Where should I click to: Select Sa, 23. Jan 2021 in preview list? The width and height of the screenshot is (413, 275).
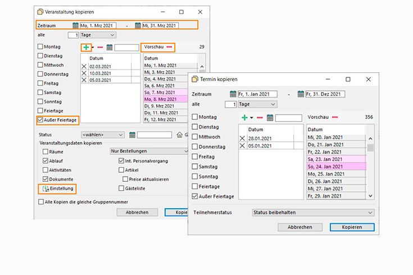point(335,159)
